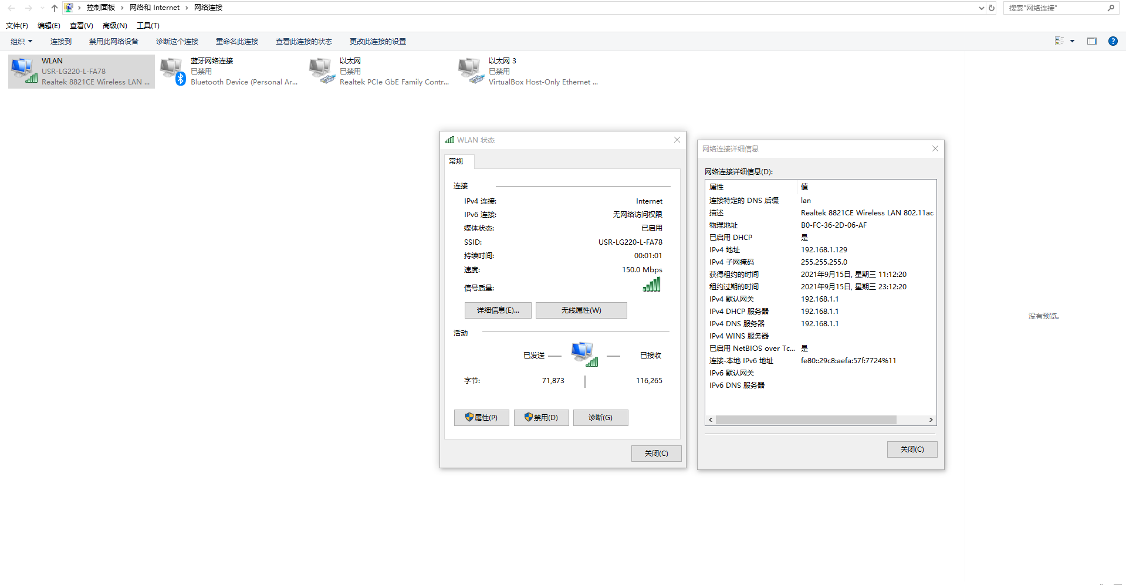Viewport: 1126px width, 585px height.
Task: Expand the view options dropdown arrow
Action: click(x=1072, y=41)
